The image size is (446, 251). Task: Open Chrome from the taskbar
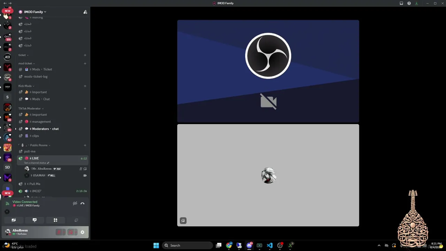click(229, 245)
